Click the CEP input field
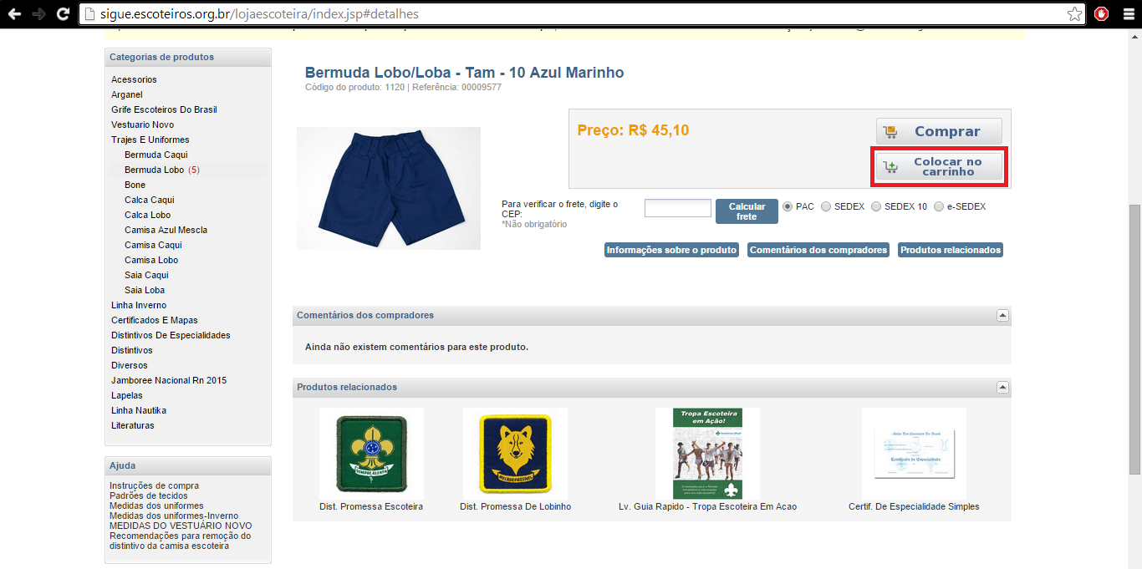 click(678, 208)
